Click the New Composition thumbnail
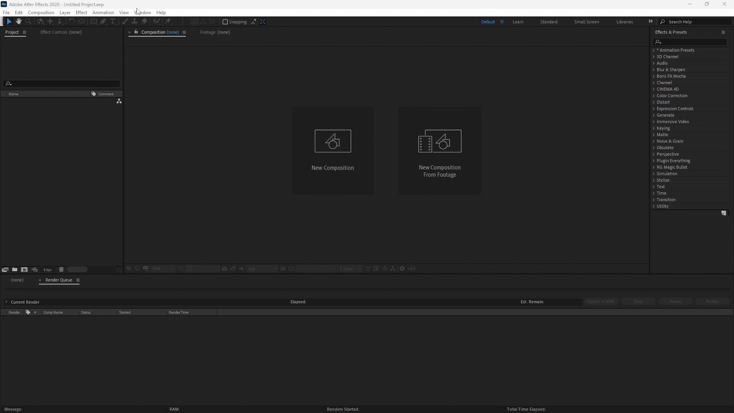The height and width of the screenshot is (413, 734). click(333, 150)
